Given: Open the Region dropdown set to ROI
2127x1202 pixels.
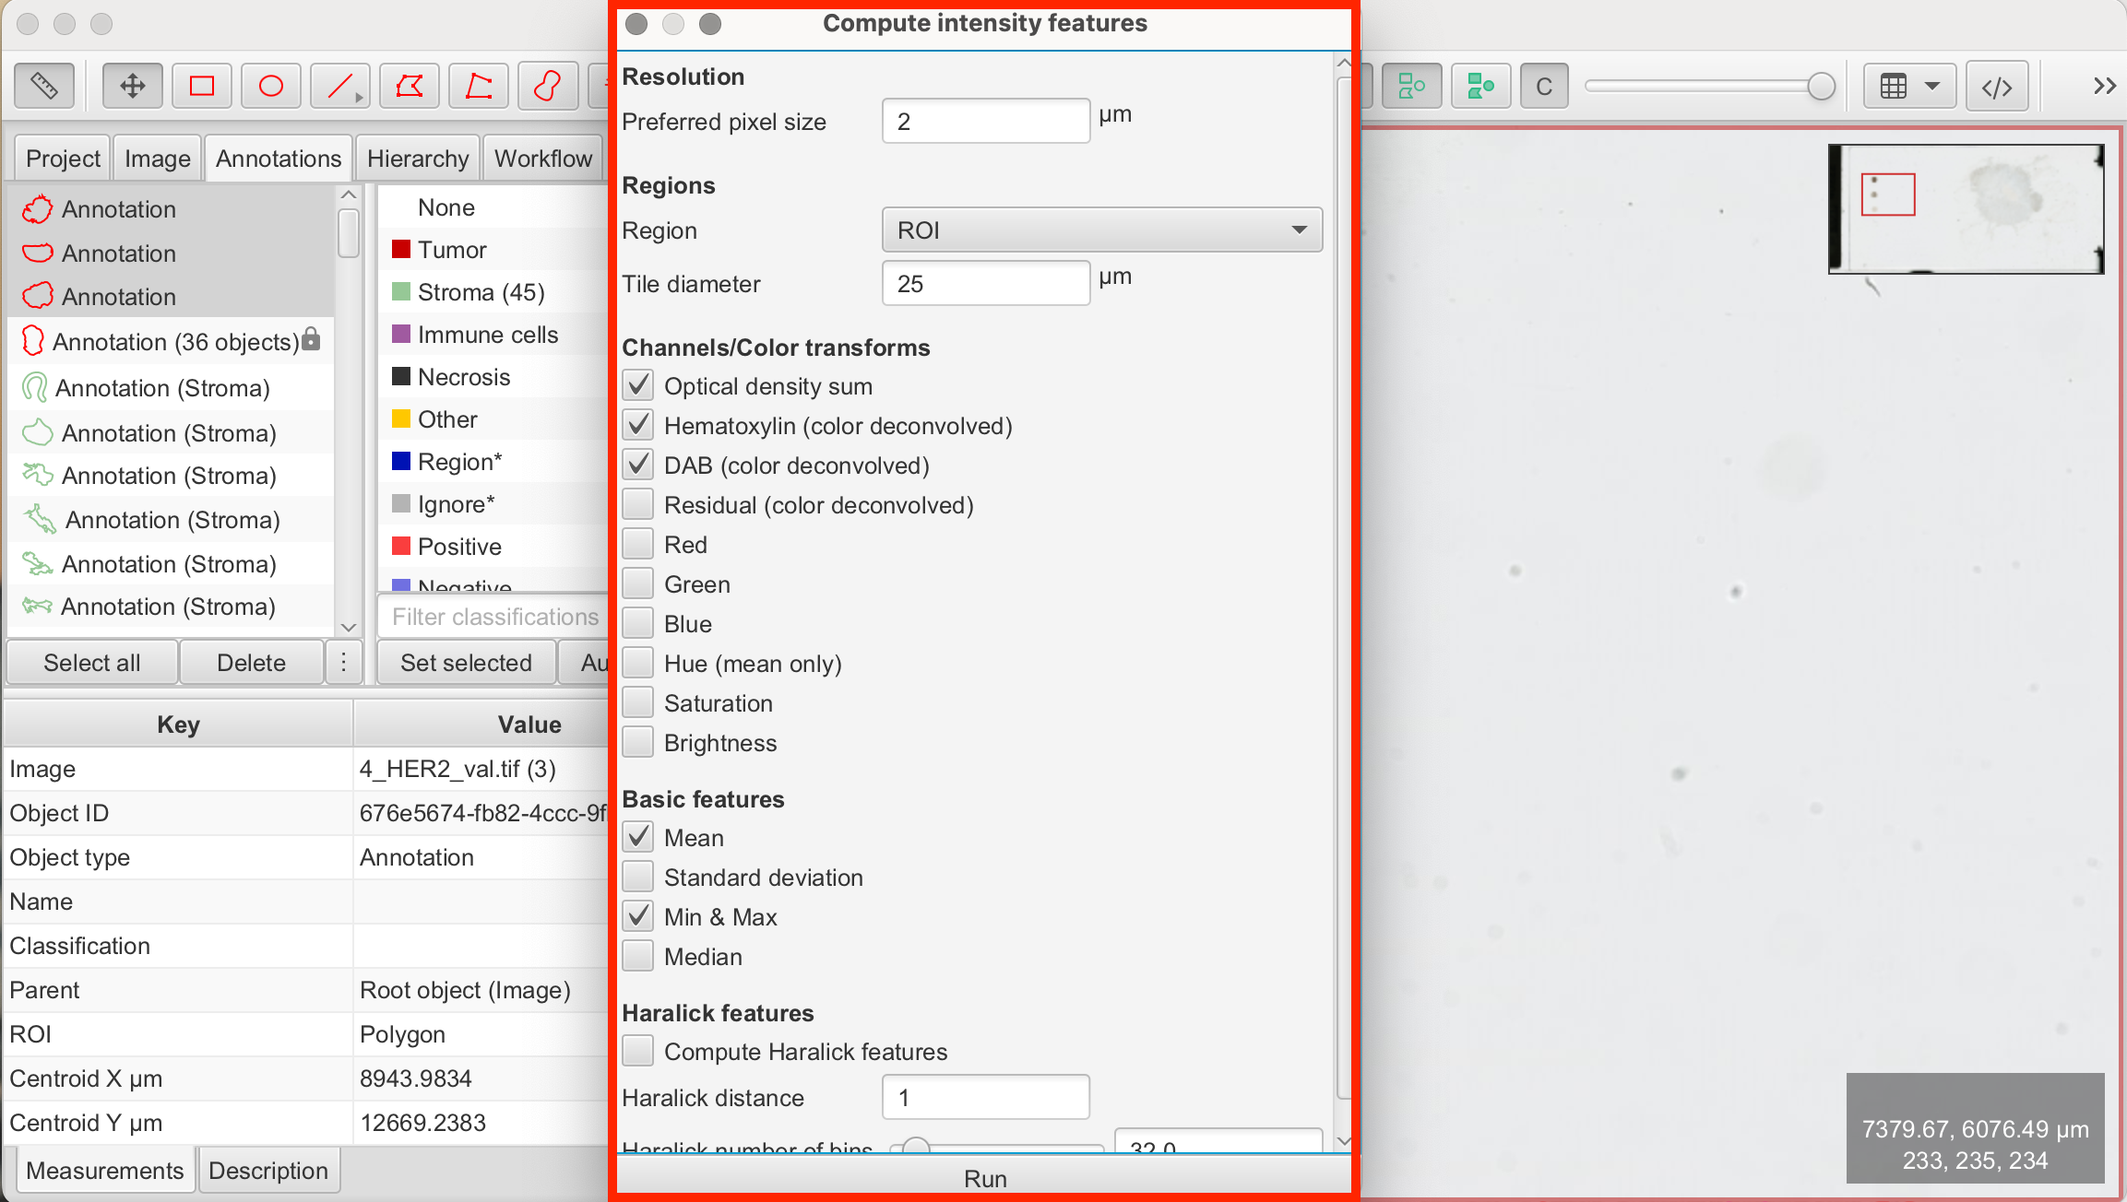Looking at the screenshot, I should (x=1101, y=230).
